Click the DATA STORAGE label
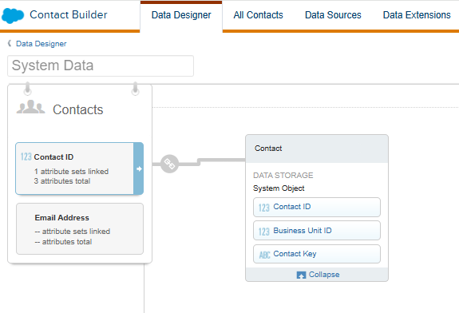The width and height of the screenshot is (459, 313). pos(283,175)
